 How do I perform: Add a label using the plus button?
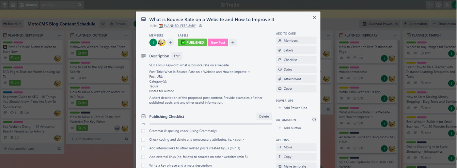232,42
